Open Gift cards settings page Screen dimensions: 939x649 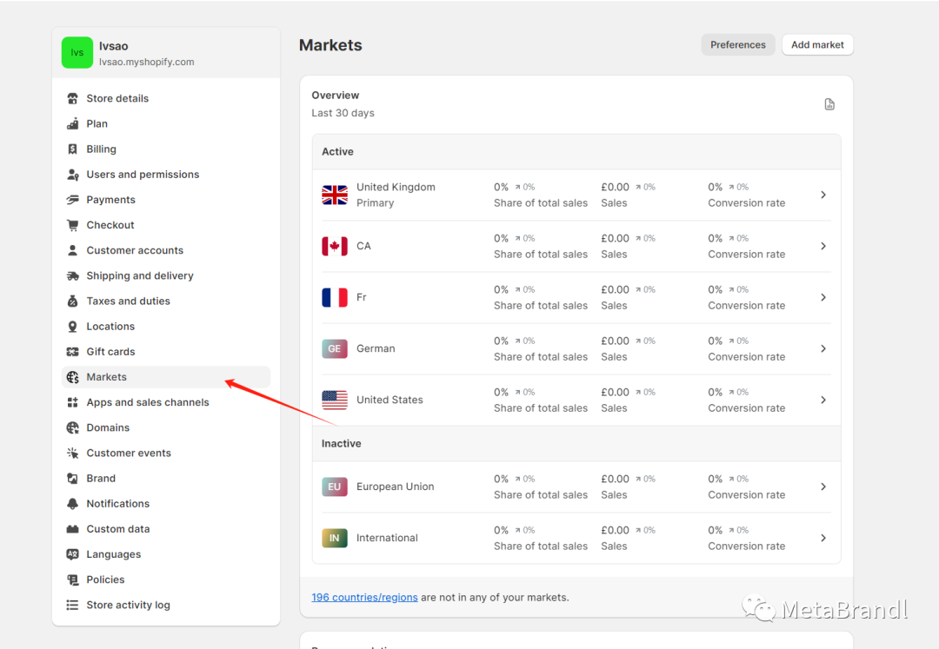pos(166,352)
